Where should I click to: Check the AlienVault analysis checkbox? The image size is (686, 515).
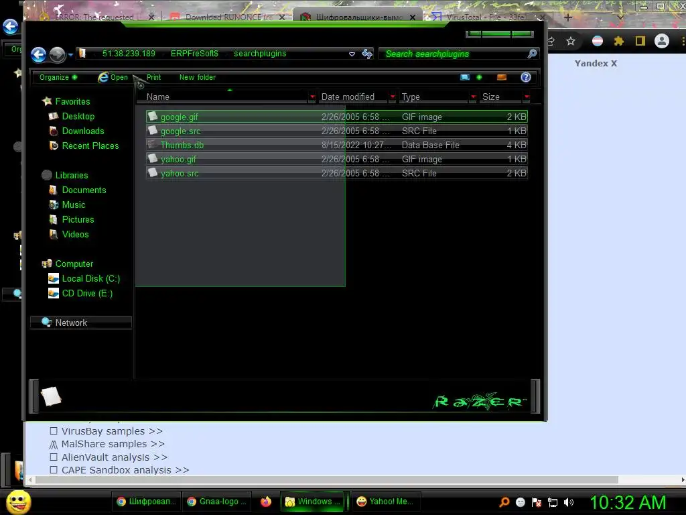tap(54, 457)
